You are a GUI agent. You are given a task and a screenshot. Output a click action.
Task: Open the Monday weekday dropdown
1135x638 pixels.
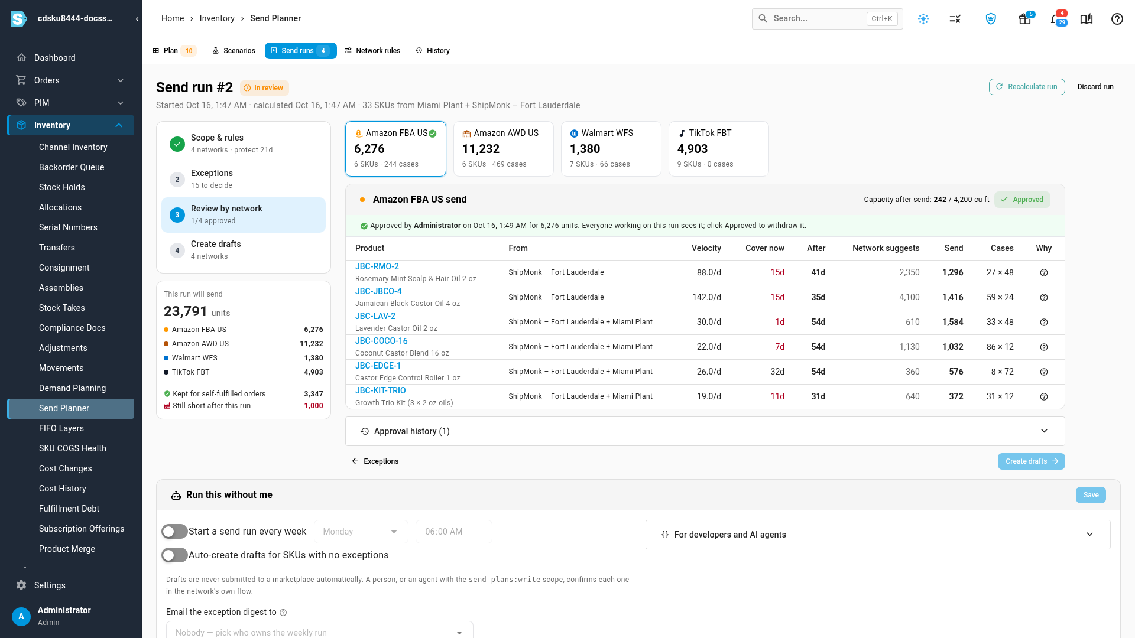361,532
